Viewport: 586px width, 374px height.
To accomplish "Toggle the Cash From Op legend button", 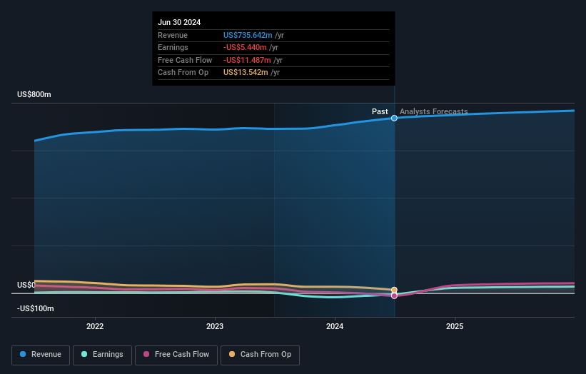I will point(260,355).
